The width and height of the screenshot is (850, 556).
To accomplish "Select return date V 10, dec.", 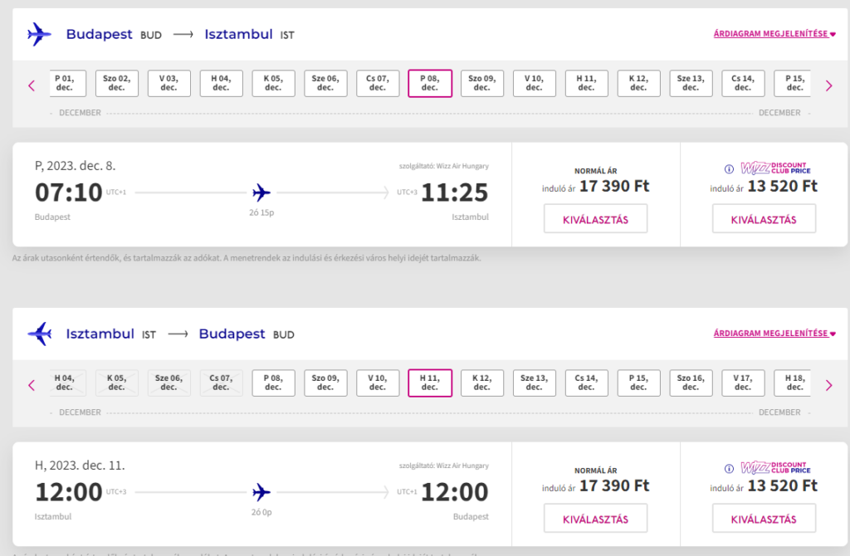I will 378,383.
